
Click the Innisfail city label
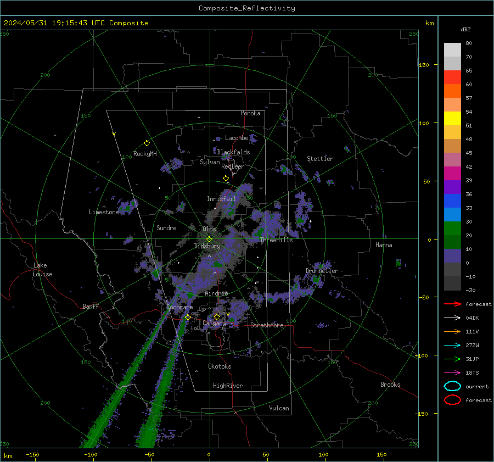pyautogui.click(x=221, y=199)
